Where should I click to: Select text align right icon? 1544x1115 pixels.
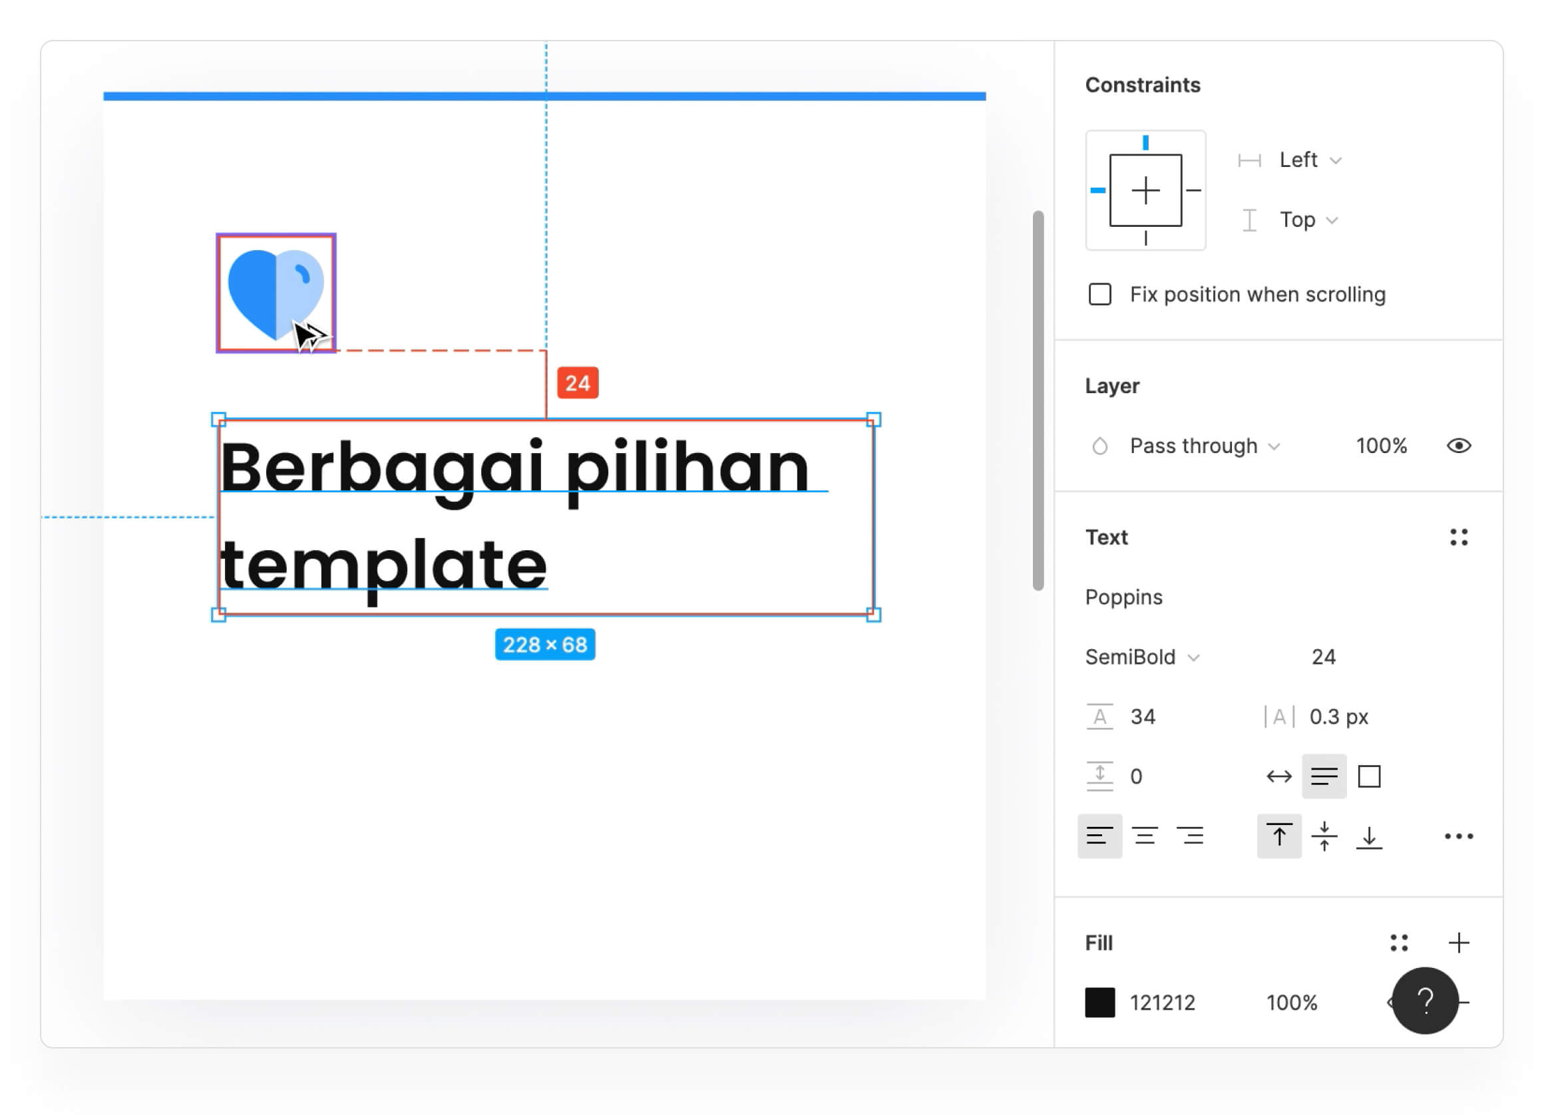coord(1189,836)
